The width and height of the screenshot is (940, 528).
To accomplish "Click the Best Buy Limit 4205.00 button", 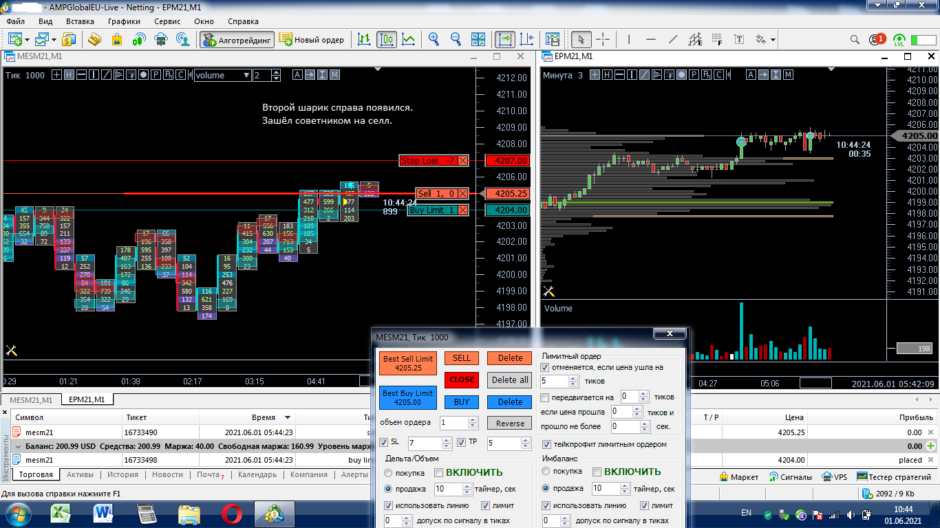I will pyautogui.click(x=408, y=397).
